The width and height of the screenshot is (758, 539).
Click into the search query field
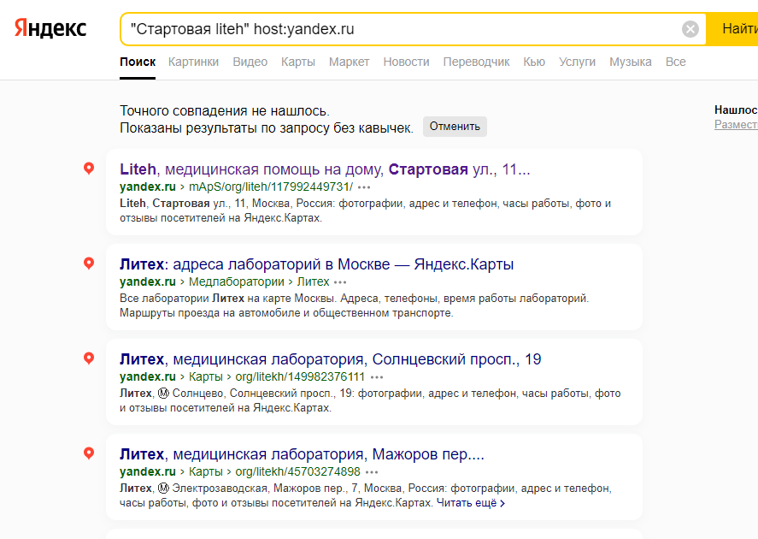402,29
